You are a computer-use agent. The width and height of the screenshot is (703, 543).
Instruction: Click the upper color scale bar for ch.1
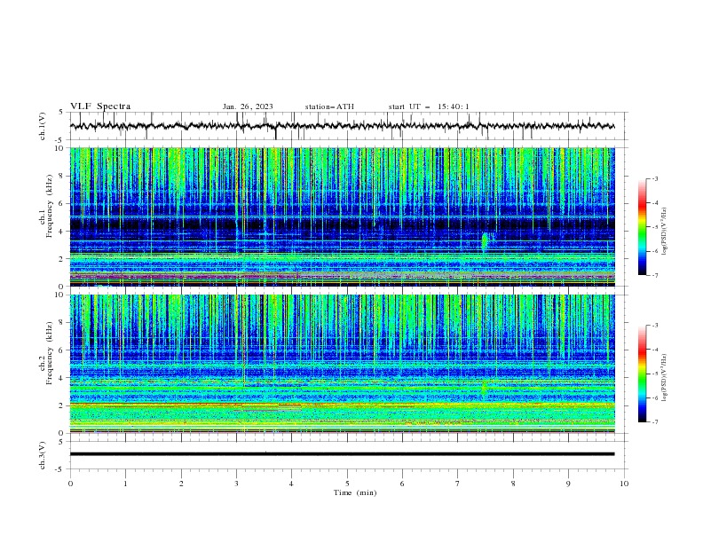pyautogui.click(x=642, y=227)
